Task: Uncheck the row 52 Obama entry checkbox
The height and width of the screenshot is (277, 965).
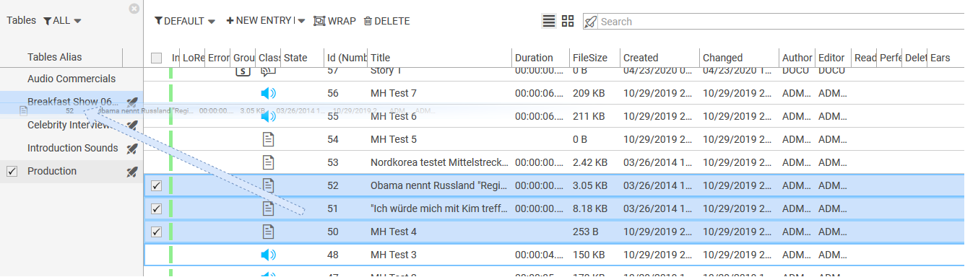Action: click(156, 185)
